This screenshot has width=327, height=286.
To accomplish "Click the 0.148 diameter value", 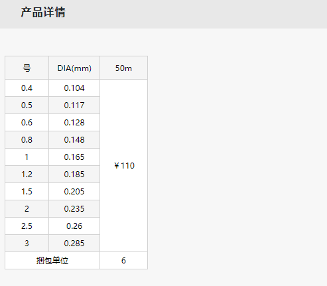I will [74, 140].
